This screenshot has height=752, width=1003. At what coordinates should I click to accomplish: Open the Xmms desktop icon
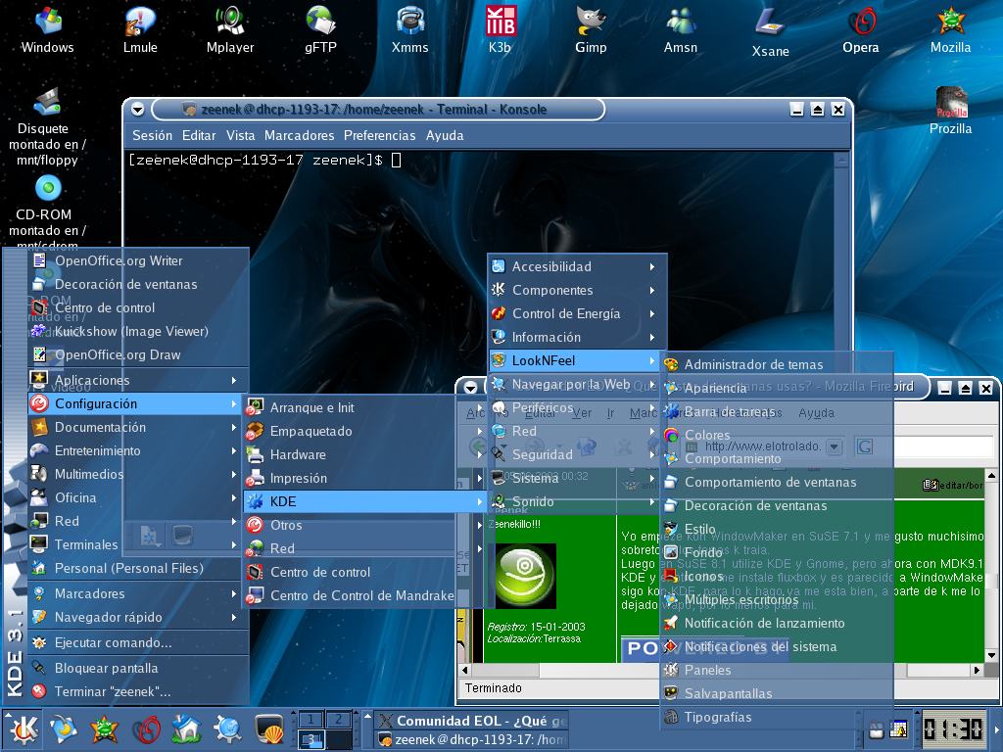409,24
